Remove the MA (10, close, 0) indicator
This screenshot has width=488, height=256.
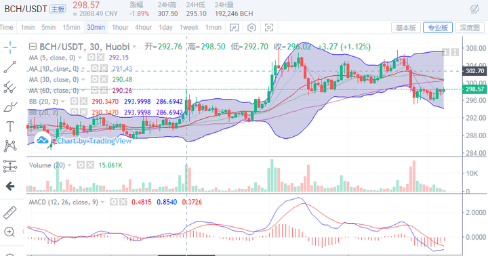[x=104, y=68]
